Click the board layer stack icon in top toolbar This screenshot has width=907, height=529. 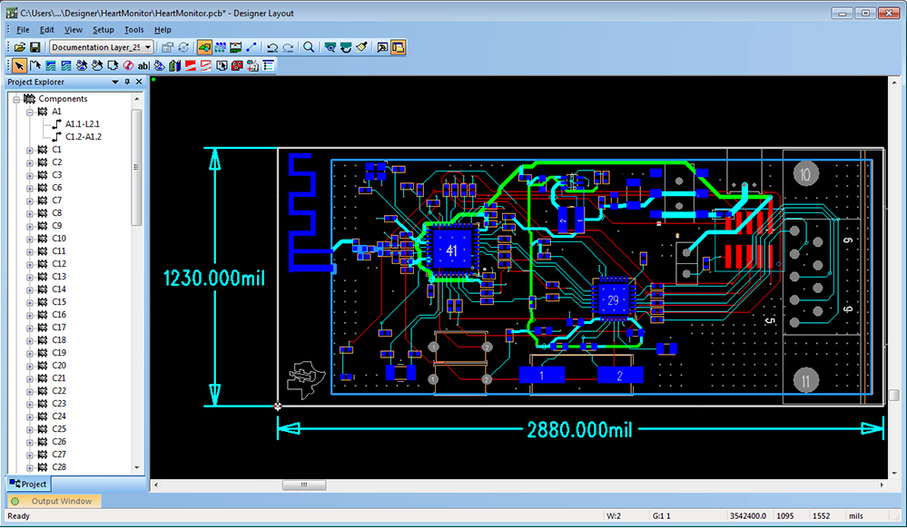coord(235,47)
